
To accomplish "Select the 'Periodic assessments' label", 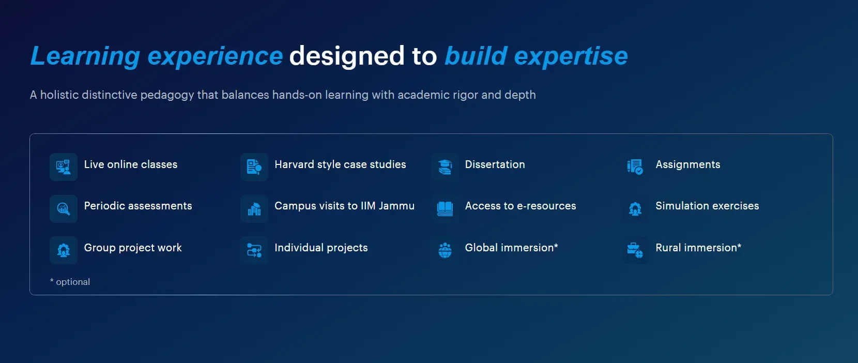I will pos(138,206).
